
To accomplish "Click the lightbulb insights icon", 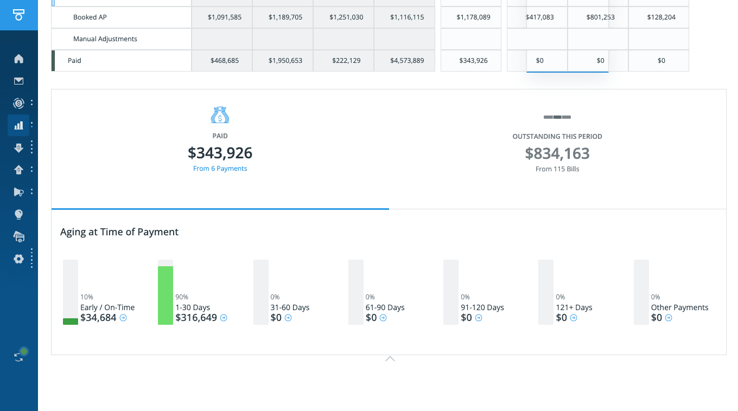I will click(18, 214).
